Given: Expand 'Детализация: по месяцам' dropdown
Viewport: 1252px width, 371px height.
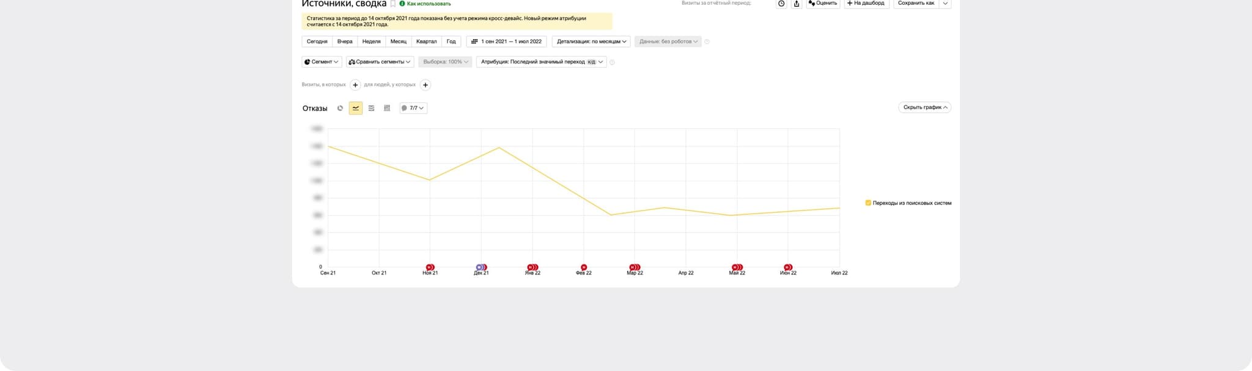Looking at the screenshot, I should tap(591, 41).
